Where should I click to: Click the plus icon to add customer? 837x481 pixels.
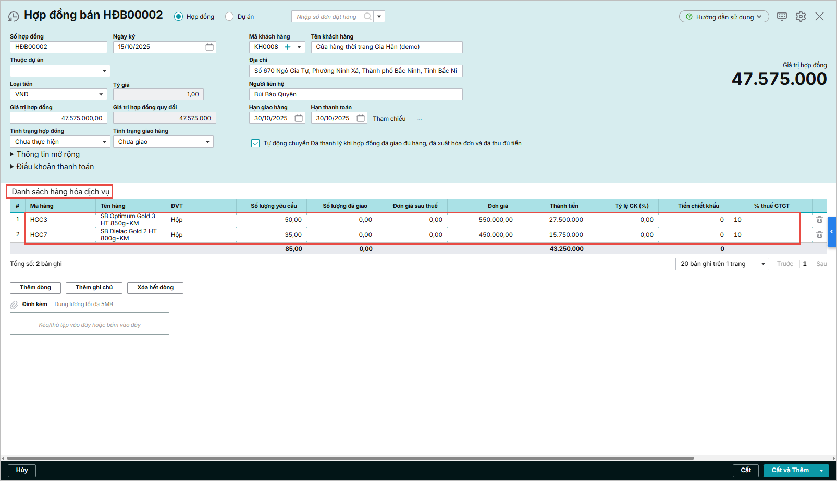287,47
